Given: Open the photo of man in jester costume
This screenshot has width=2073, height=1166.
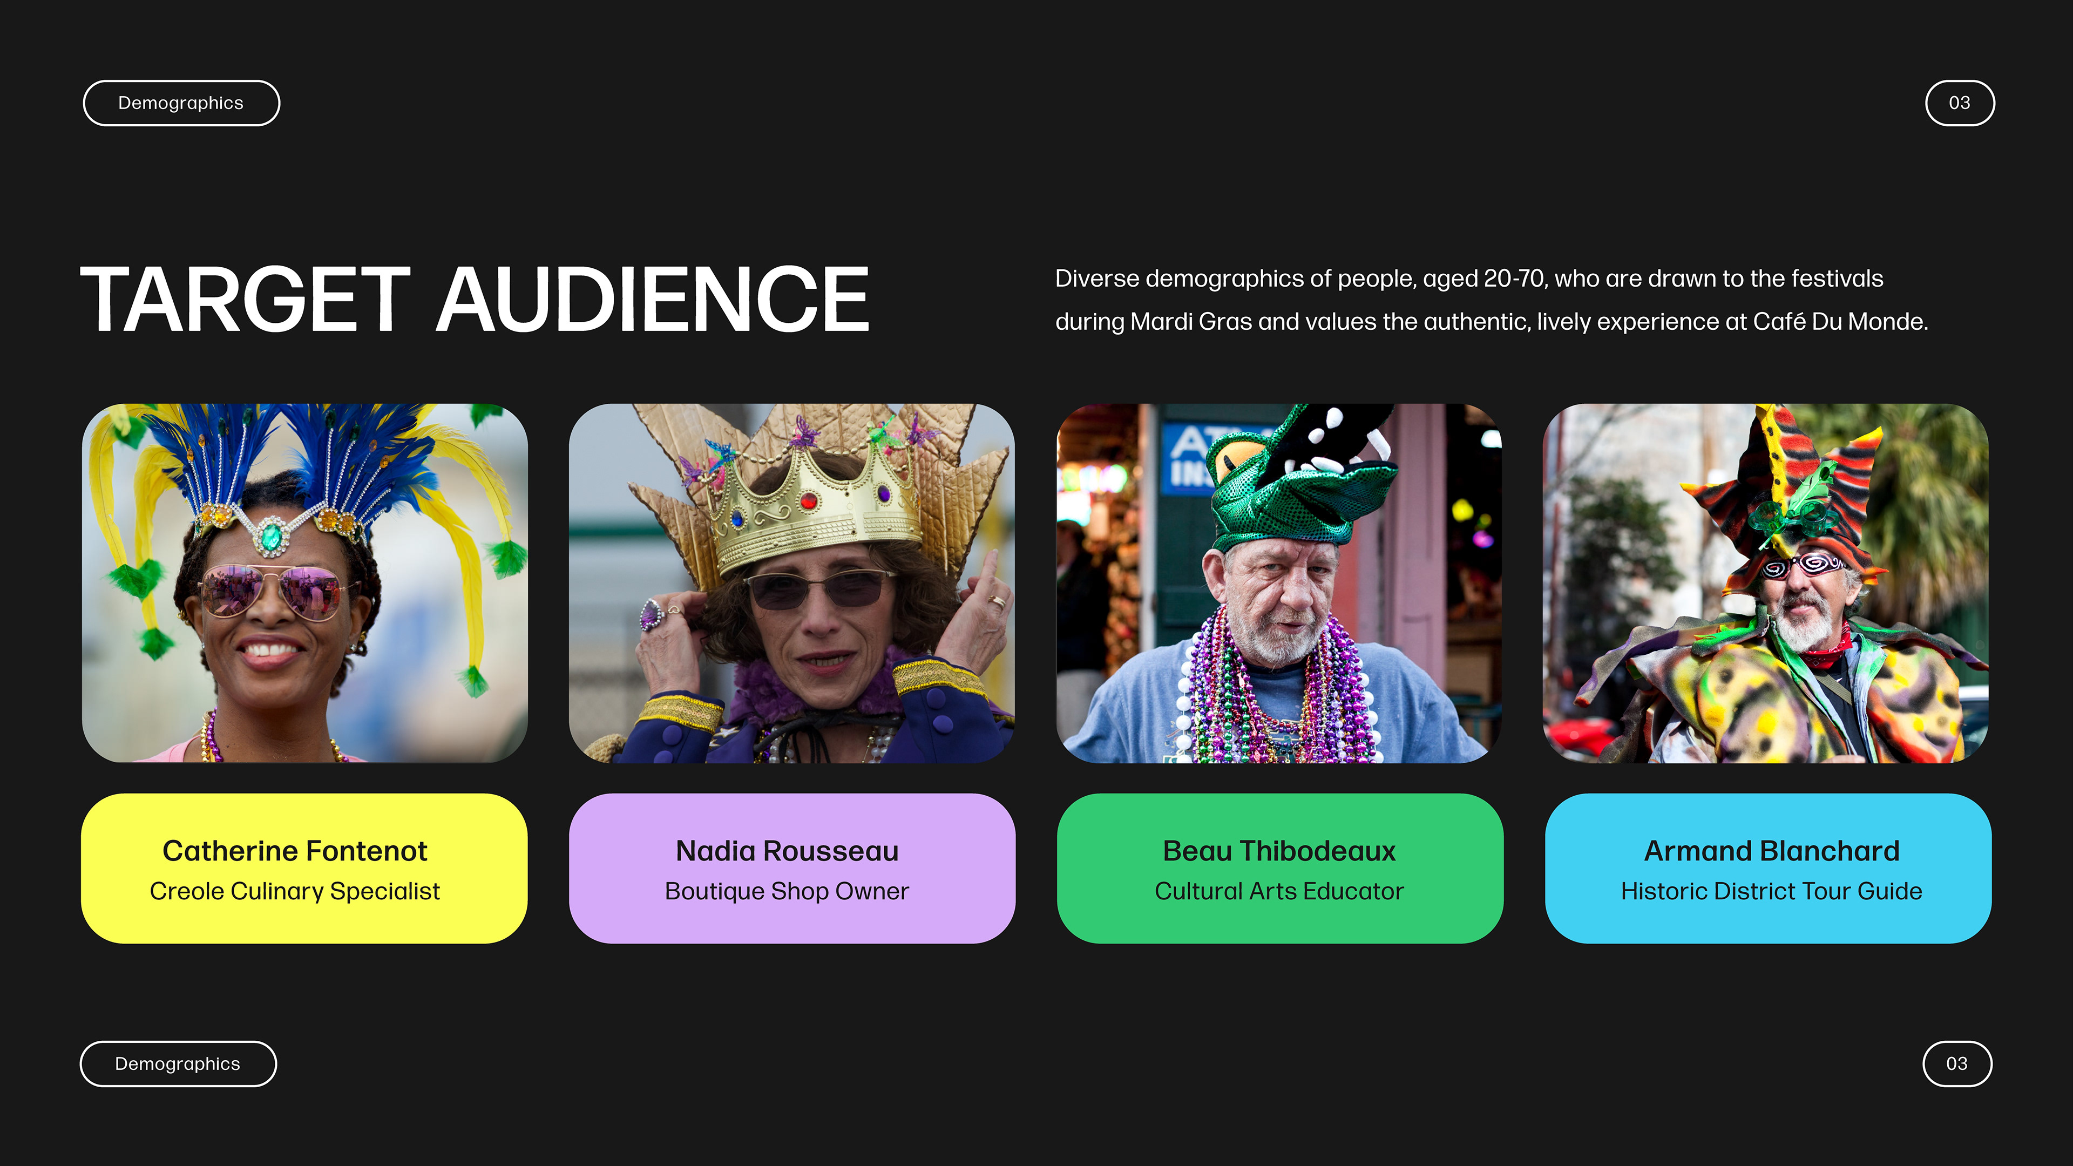Looking at the screenshot, I should 1766,584.
